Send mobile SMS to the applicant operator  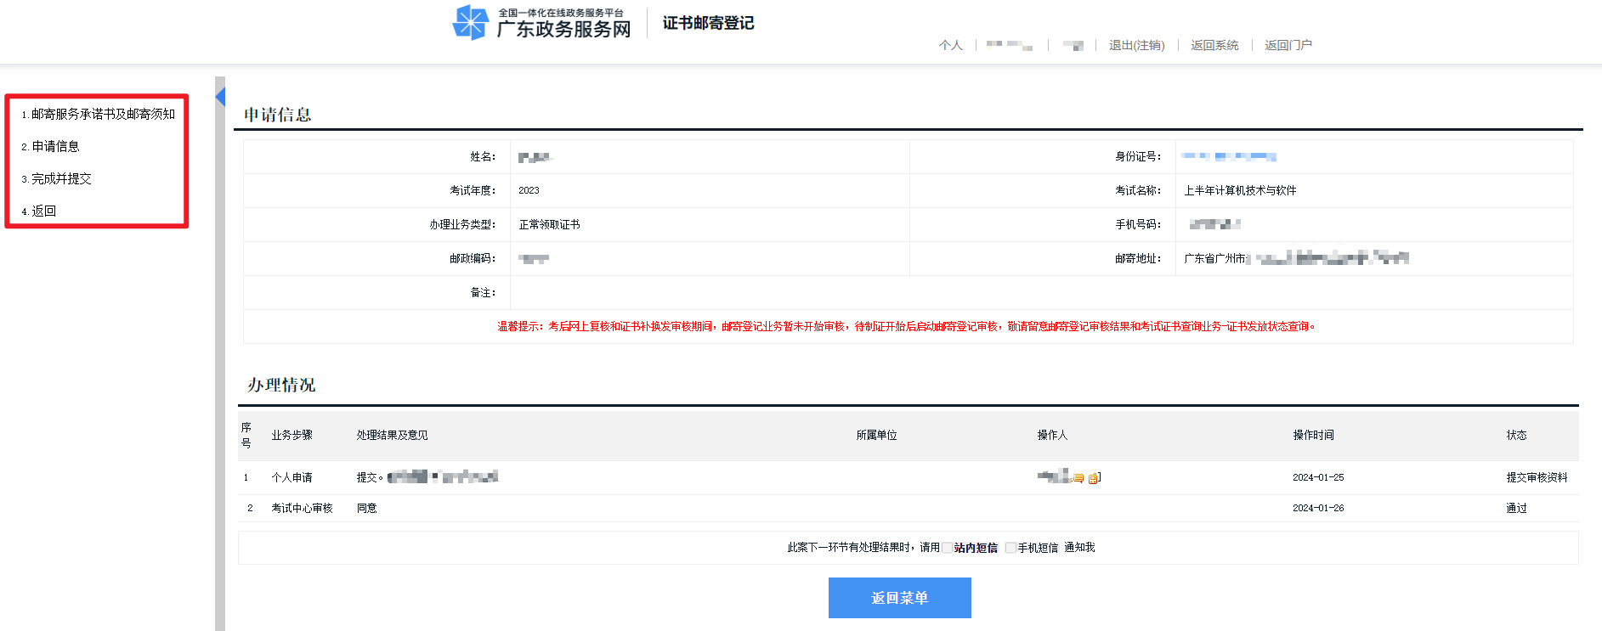point(1095,478)
